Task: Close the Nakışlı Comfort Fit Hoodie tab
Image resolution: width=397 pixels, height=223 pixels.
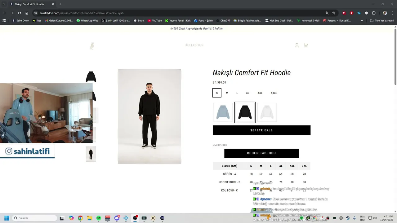Action: pyautogui.click(x=53, y=4)
